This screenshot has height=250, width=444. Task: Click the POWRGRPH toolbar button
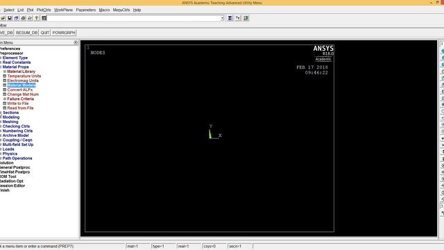coord(64,33)
